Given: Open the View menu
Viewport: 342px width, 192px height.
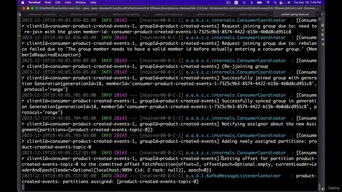Looking at the screenshot, I should click(x=68, y=3).
